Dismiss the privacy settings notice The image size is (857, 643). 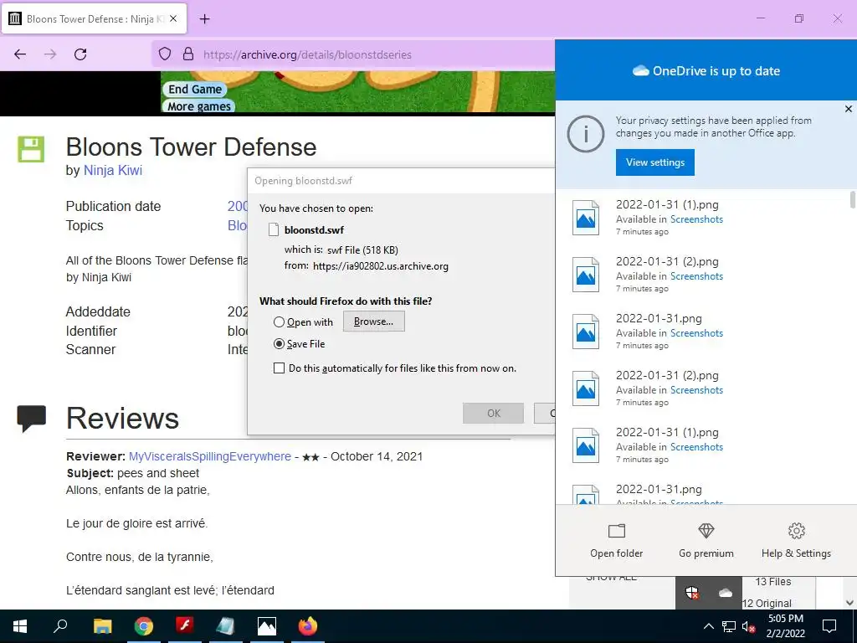click(849, 109)
